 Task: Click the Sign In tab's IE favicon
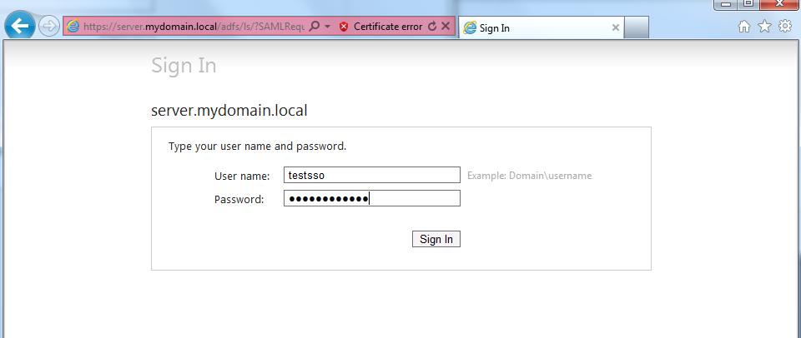[x=470, y=28]
